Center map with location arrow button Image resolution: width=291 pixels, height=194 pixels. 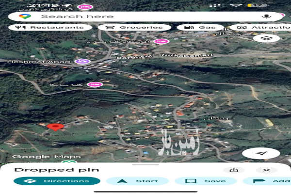pyautogui.click(x=261, y=153)
